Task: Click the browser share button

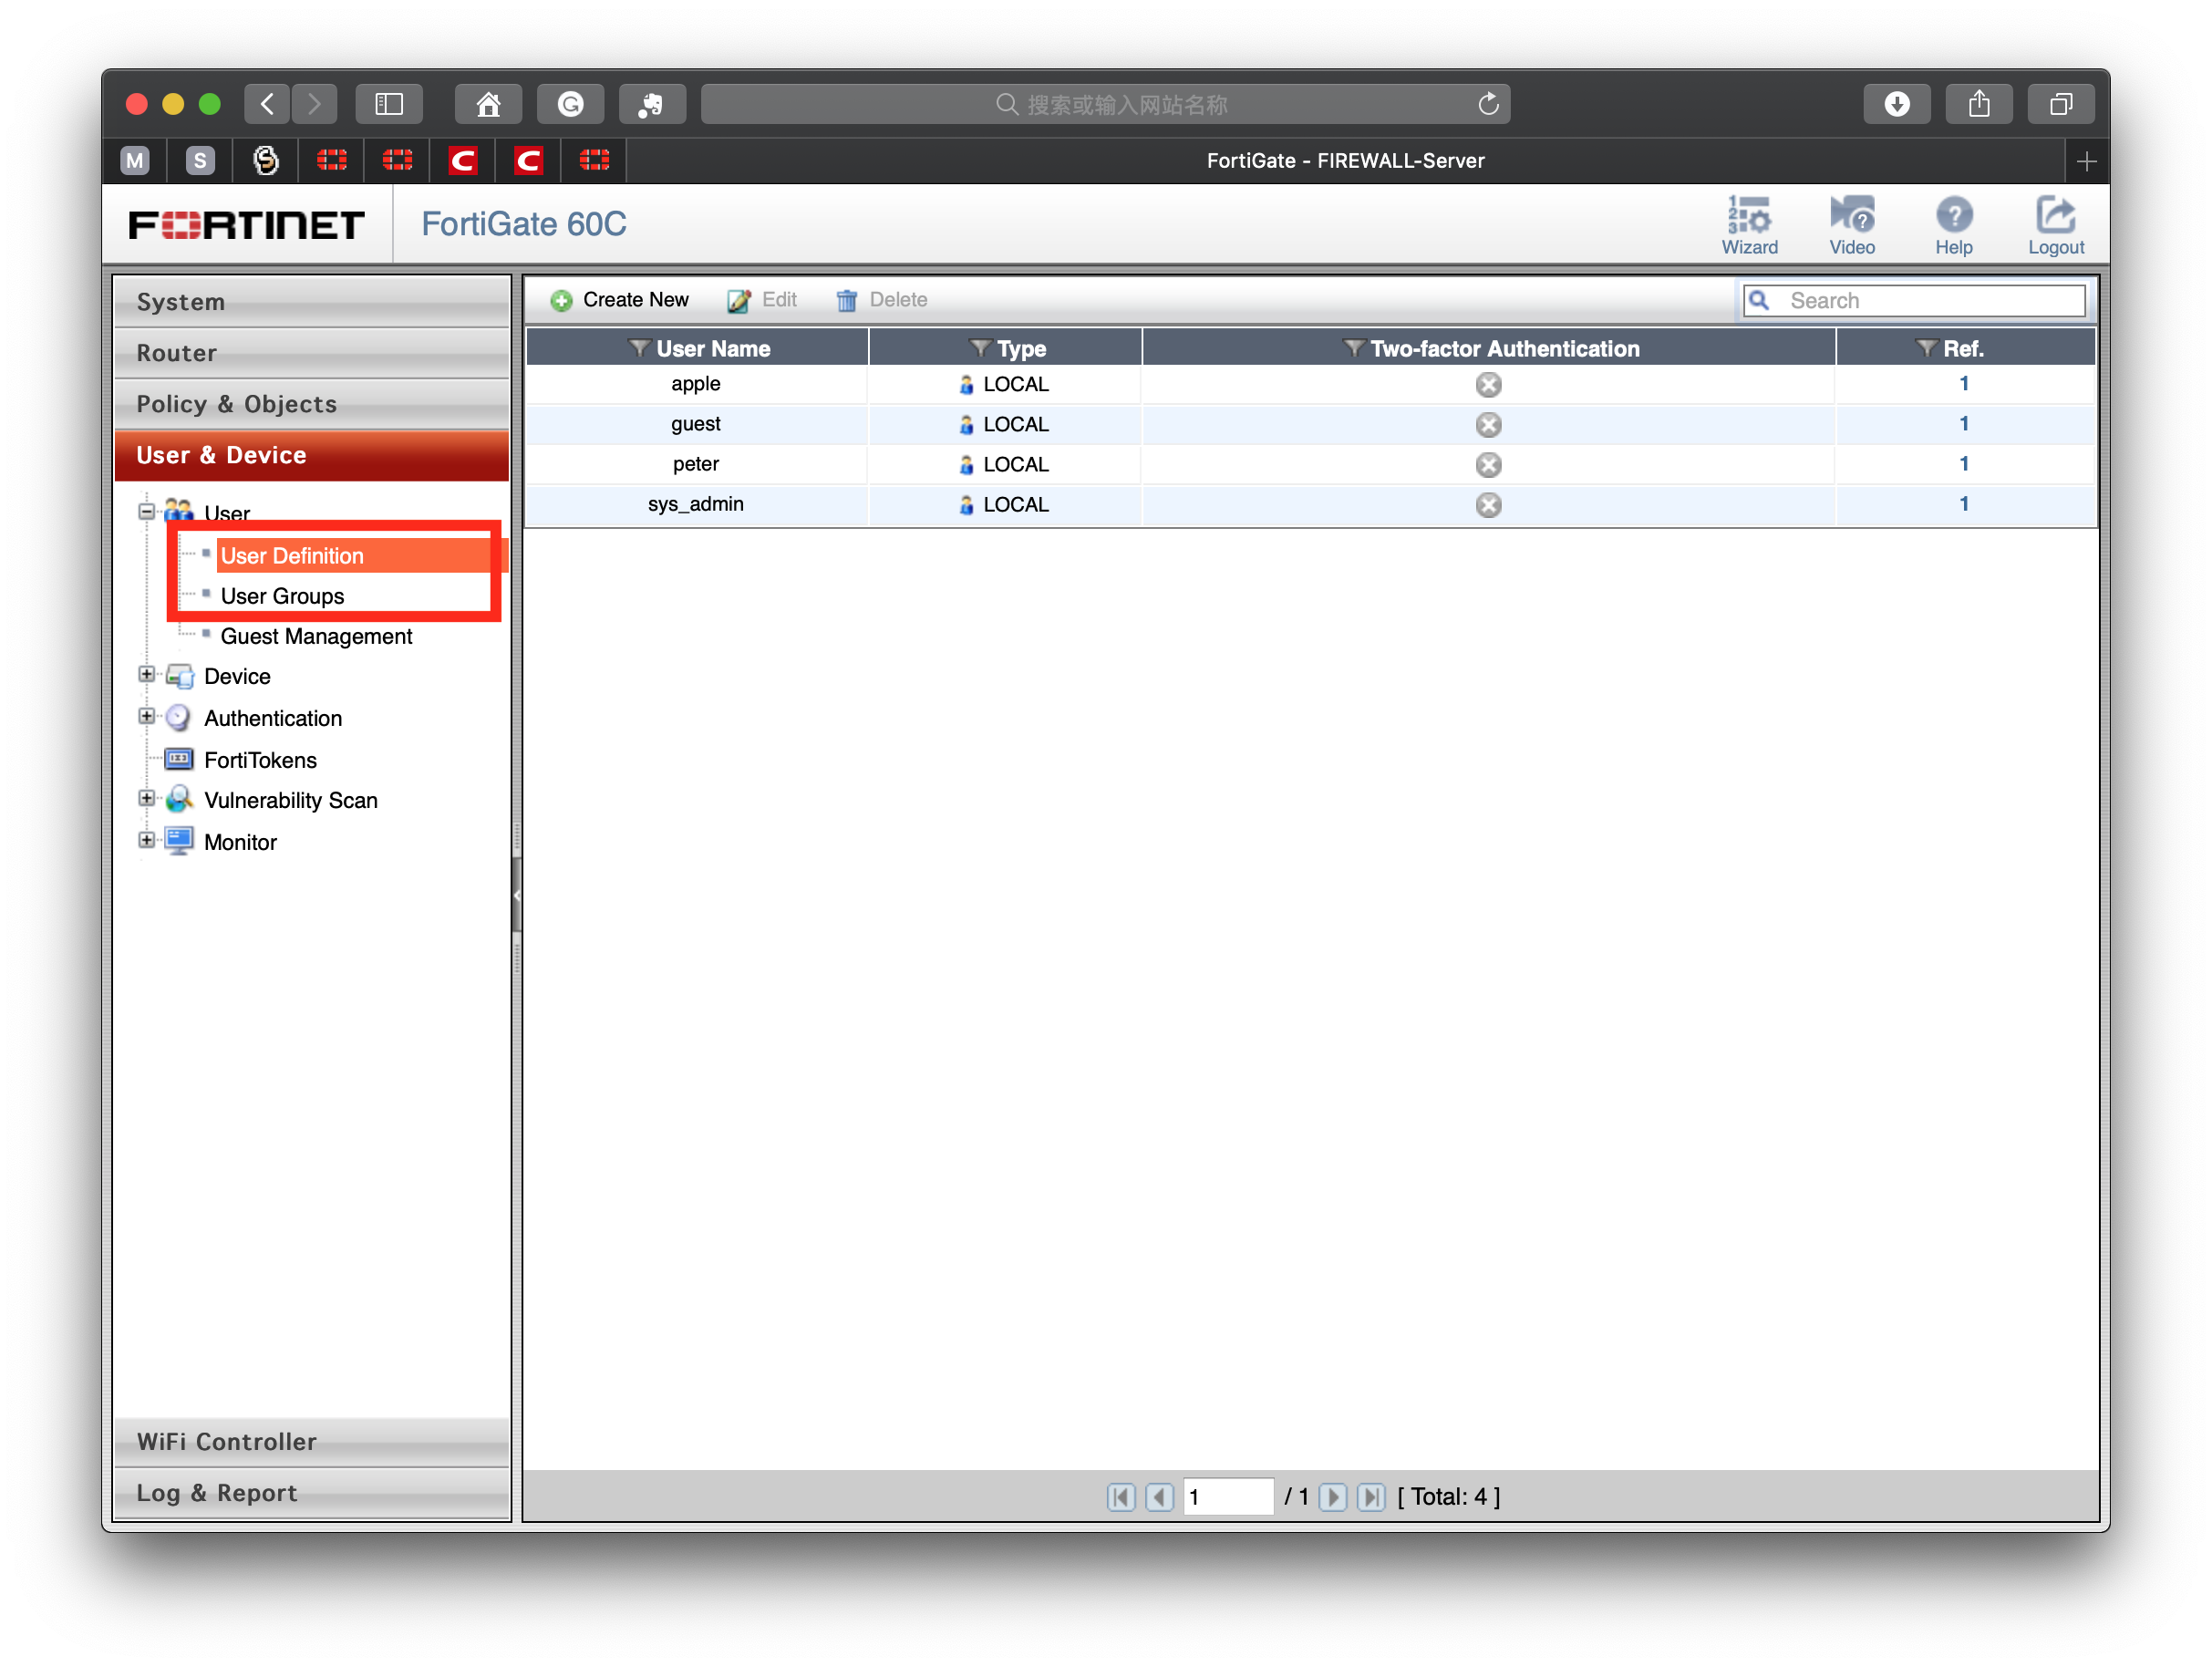Action: pos(1979,104)
